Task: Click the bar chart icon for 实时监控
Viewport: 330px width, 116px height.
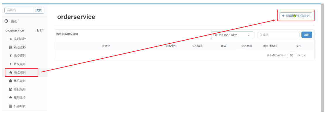Action: click(11, 39)
